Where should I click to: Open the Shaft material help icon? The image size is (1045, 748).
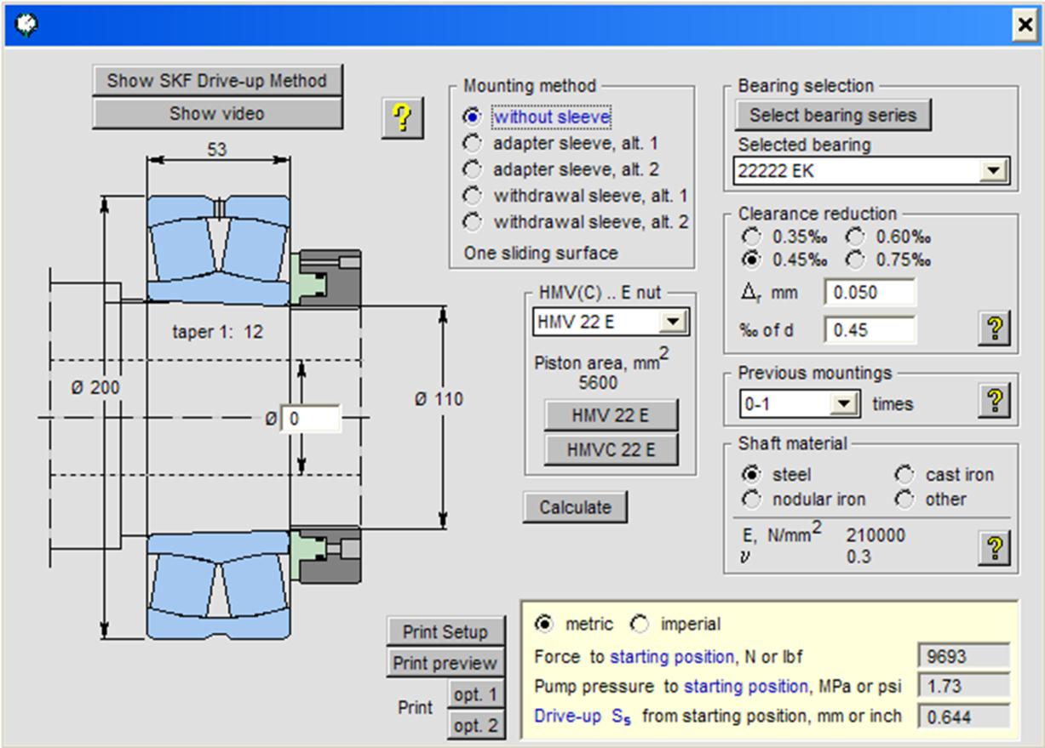click(994, 548)
